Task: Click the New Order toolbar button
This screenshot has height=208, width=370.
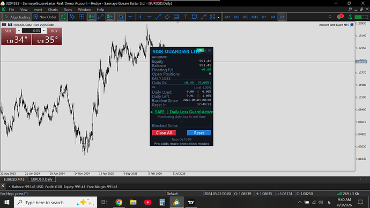Action: point(45,17)
